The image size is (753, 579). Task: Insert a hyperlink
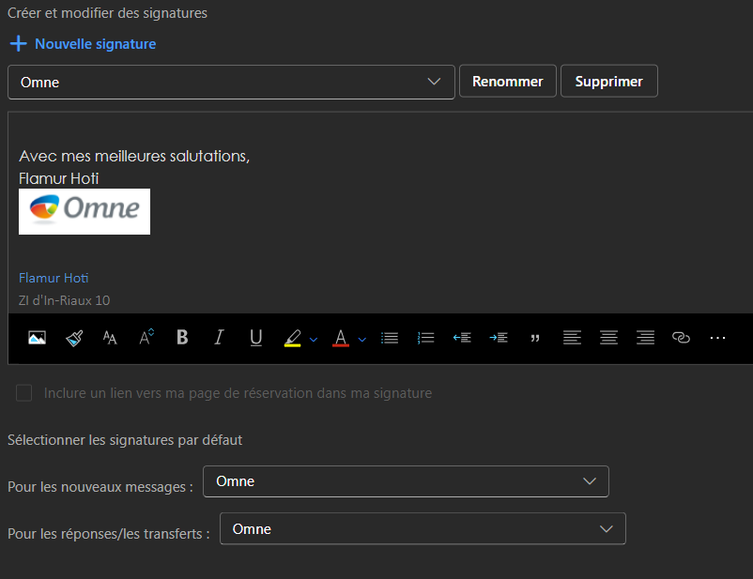click(682, 338)
